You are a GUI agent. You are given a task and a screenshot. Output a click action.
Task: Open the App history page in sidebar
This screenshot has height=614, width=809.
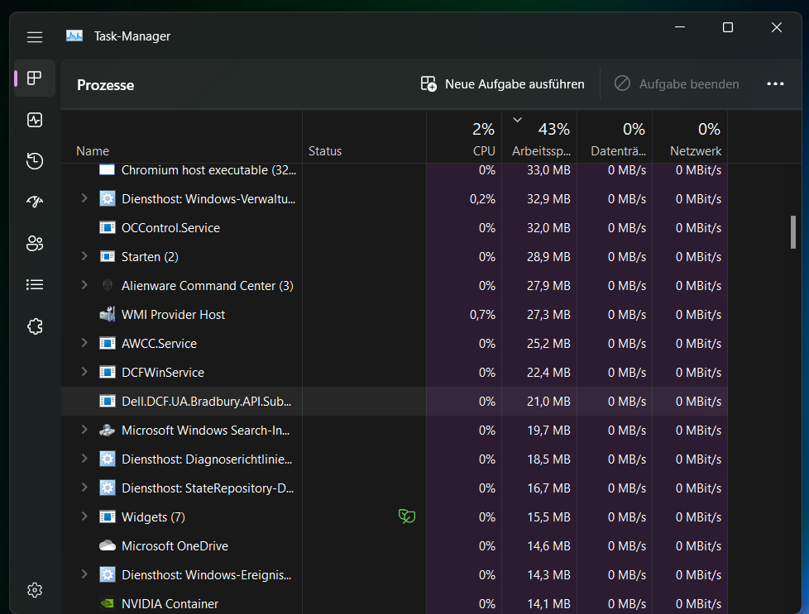pos(35,161)
